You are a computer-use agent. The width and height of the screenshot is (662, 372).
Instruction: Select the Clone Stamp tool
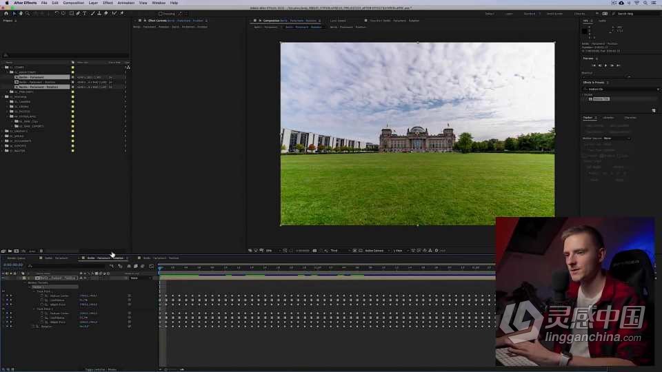coord(99,14)
